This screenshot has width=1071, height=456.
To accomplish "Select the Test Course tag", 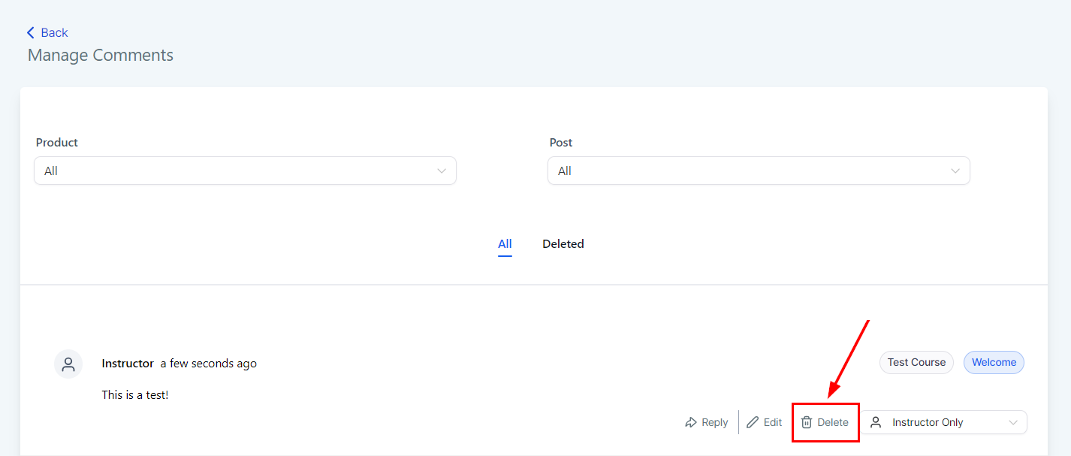I will point(916,362).
